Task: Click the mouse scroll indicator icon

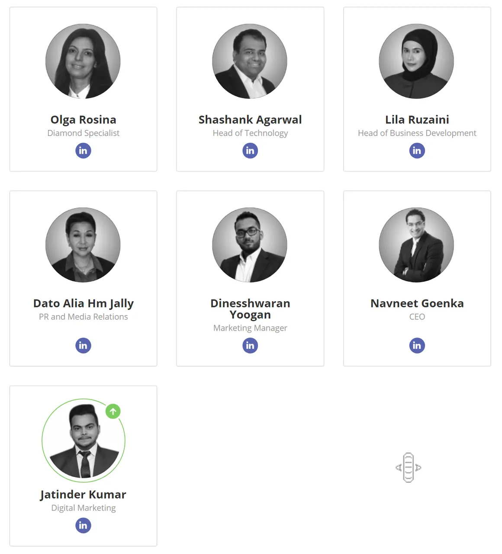Action: coord(409,467)
